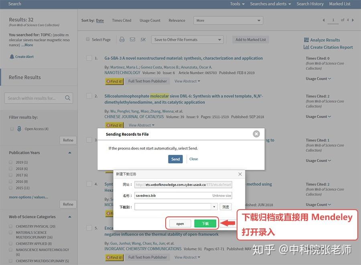Close the Sending Records to File dialog
Image resolution: width=361 pixels, height=265 pixels.
(x=256, y=134)
